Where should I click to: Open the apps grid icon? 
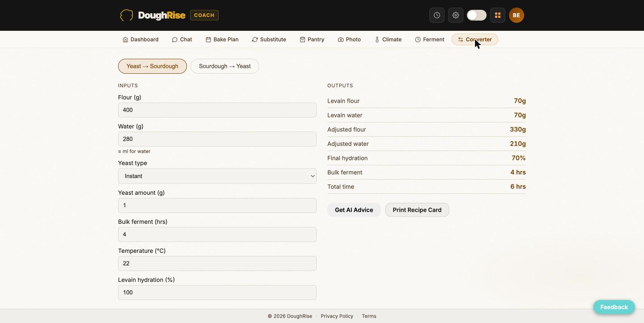[498, 15]
